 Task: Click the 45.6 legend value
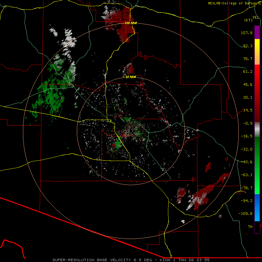click(x=248, y=84)
